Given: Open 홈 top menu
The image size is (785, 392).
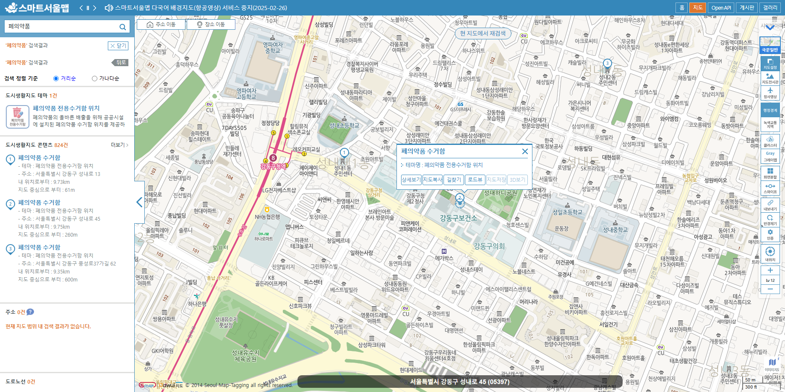Looking at the screenshot, I should pos(682,8).
